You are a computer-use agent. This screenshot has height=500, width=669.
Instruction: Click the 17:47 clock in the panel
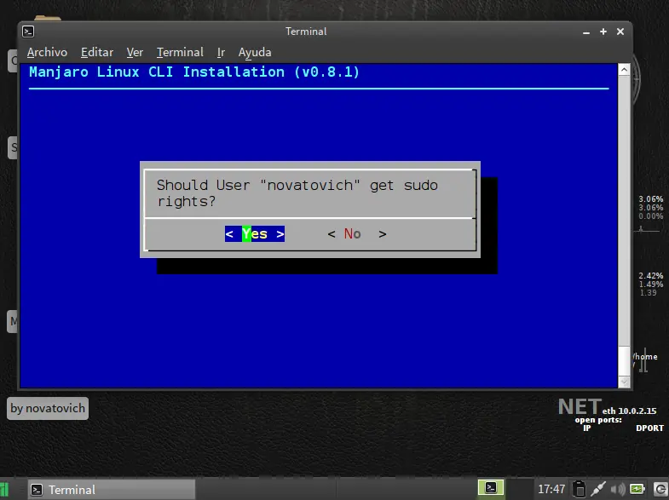[551, 489]
